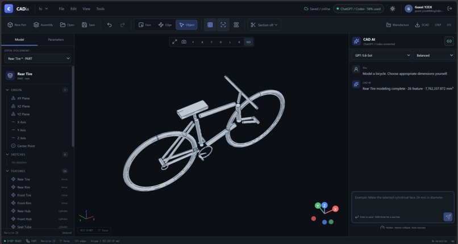Image resolution: width=458 pixels, height=244 pixels.
Task: Click the model tree vertical scrollbar
Action: [x=73, y=107]
